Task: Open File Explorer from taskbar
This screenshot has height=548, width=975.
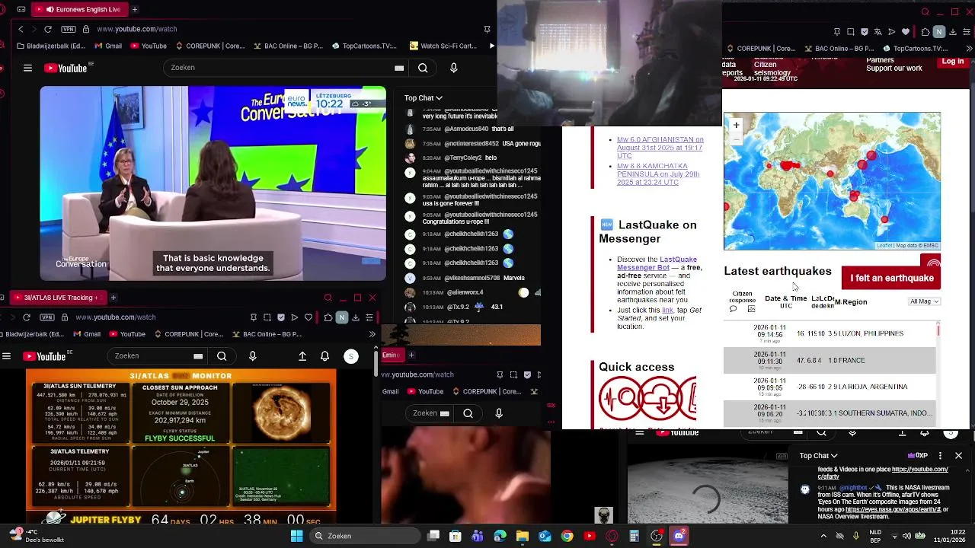Action: pyautogui.click(x=523, y=536)
